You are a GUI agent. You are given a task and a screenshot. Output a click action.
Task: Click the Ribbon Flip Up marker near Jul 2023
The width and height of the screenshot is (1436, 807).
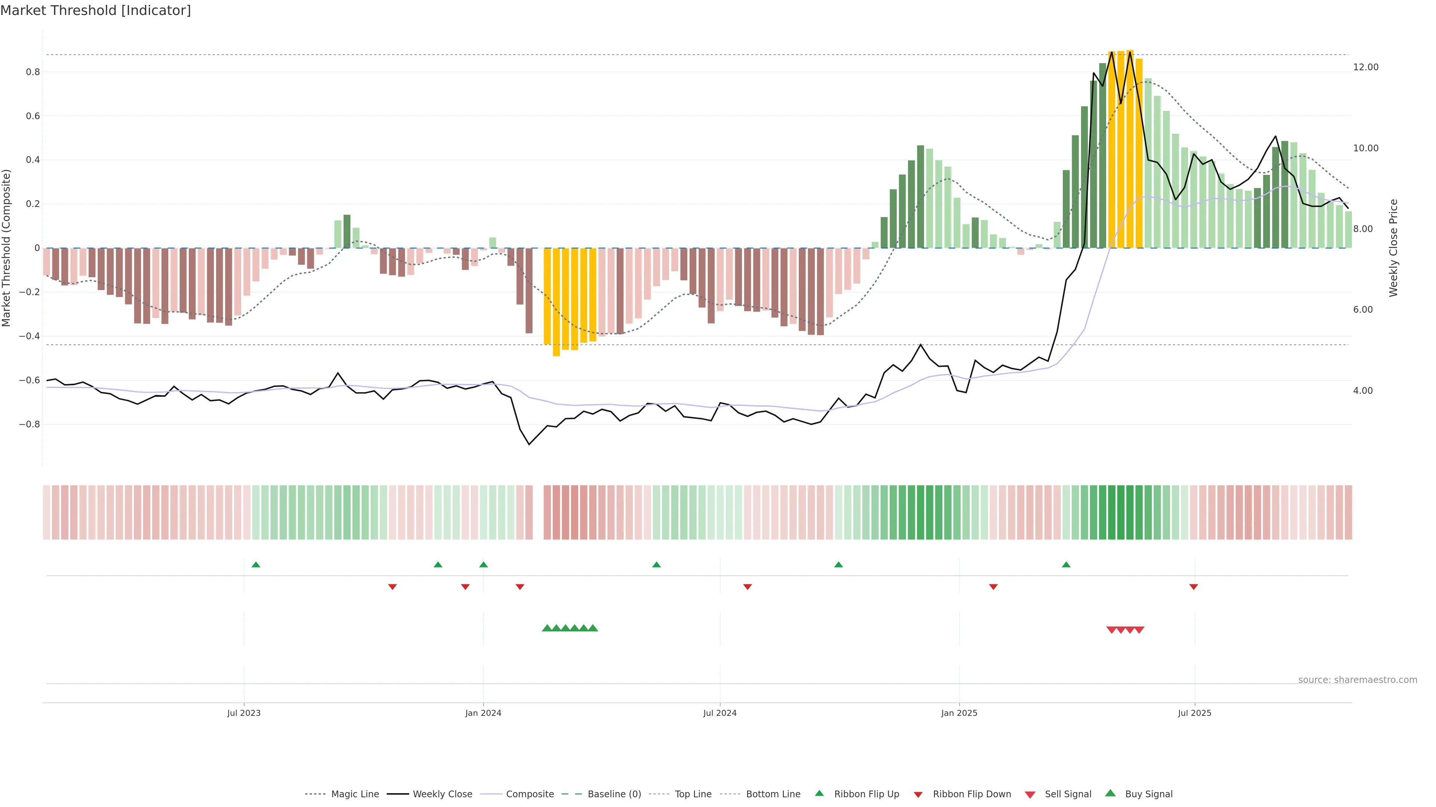coord(256,565)
